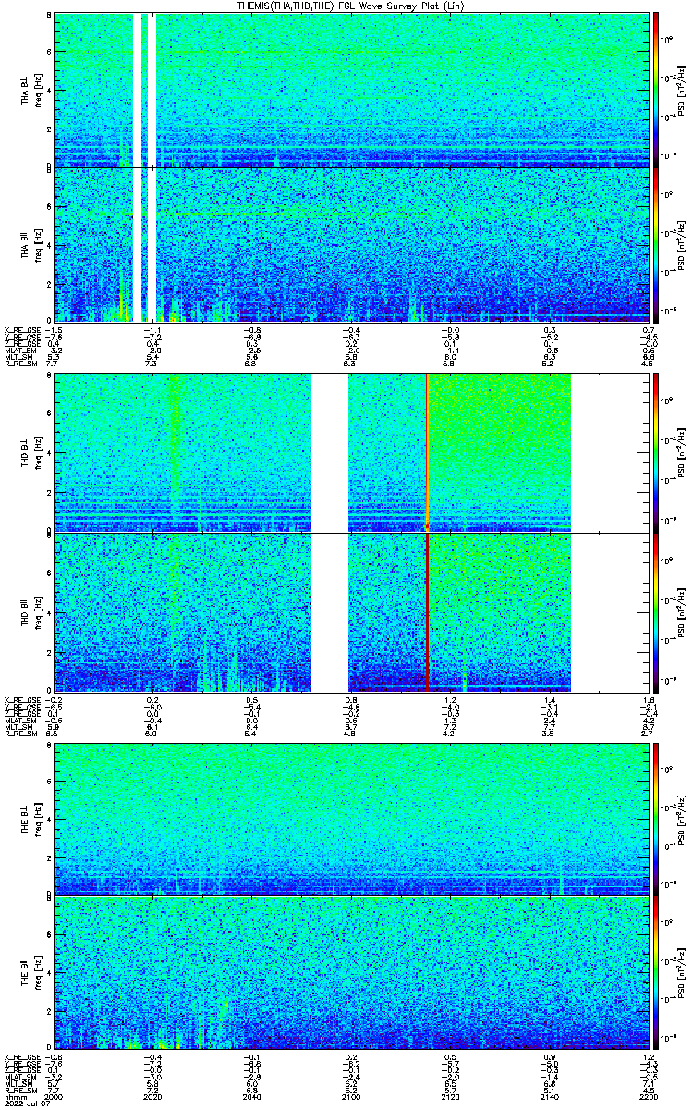Click the THD B-perpendicular PSD color bar
Screen dimensions: 693x1110
[x=656, y=452]
